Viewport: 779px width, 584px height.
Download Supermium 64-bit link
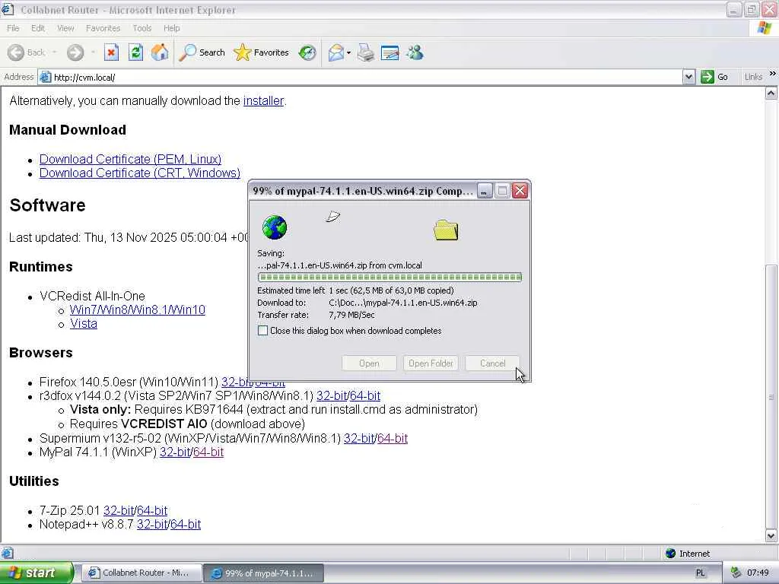point(393,439)
